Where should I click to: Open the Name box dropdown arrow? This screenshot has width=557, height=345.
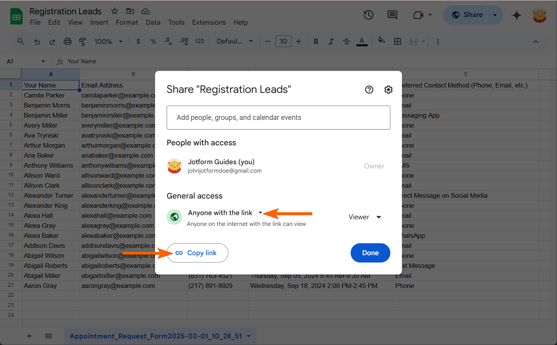tap(43, 61)
